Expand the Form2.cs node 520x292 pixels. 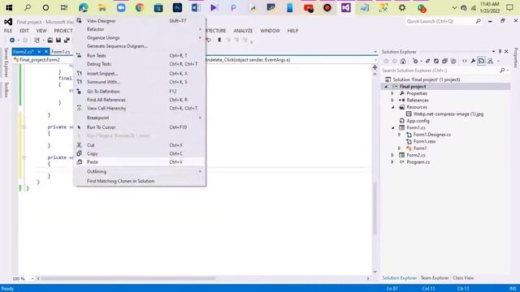pyautogui.click(x=392, y=155)
